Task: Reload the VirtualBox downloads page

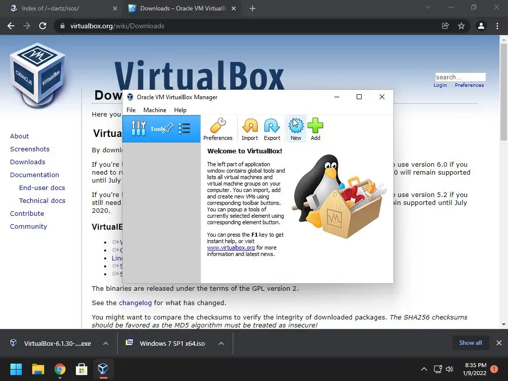Action: click(43, 26)
